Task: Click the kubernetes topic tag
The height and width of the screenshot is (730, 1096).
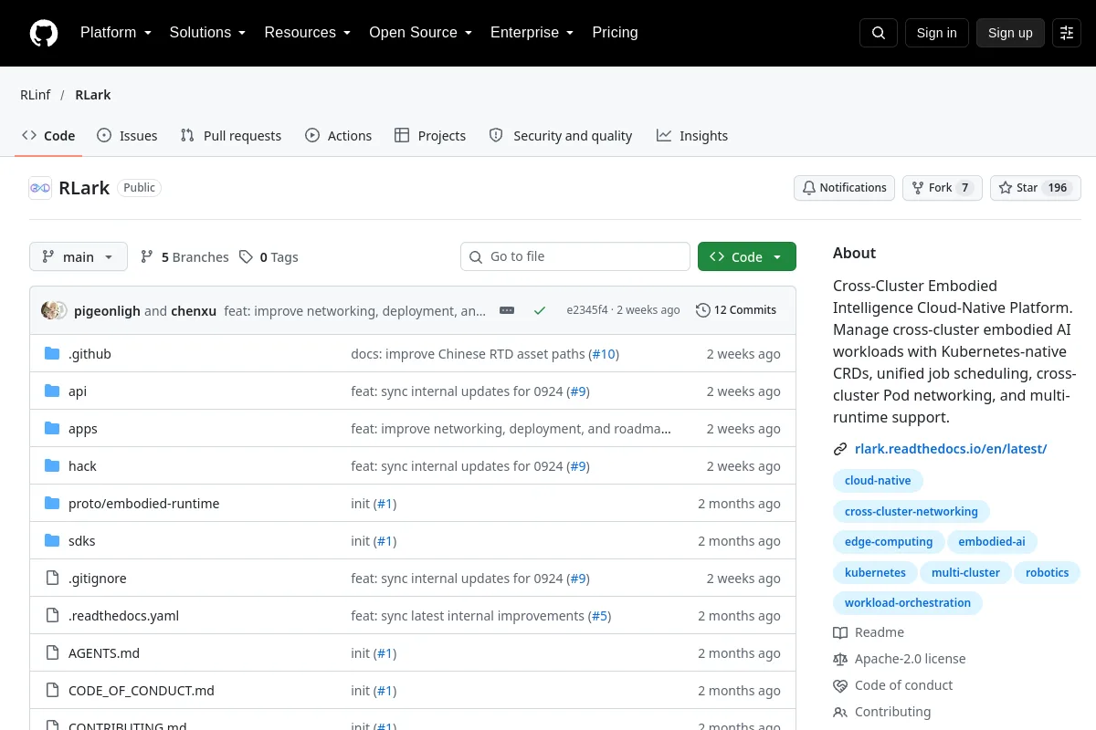Action: (875, 573)
